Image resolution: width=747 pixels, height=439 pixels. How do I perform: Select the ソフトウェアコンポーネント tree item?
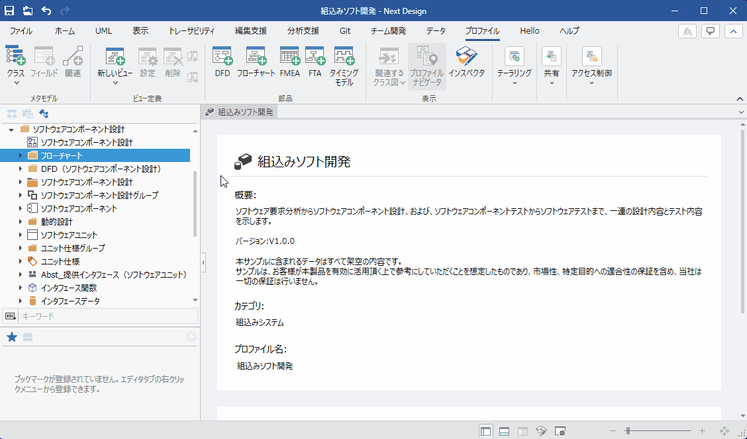pos(79,208)
